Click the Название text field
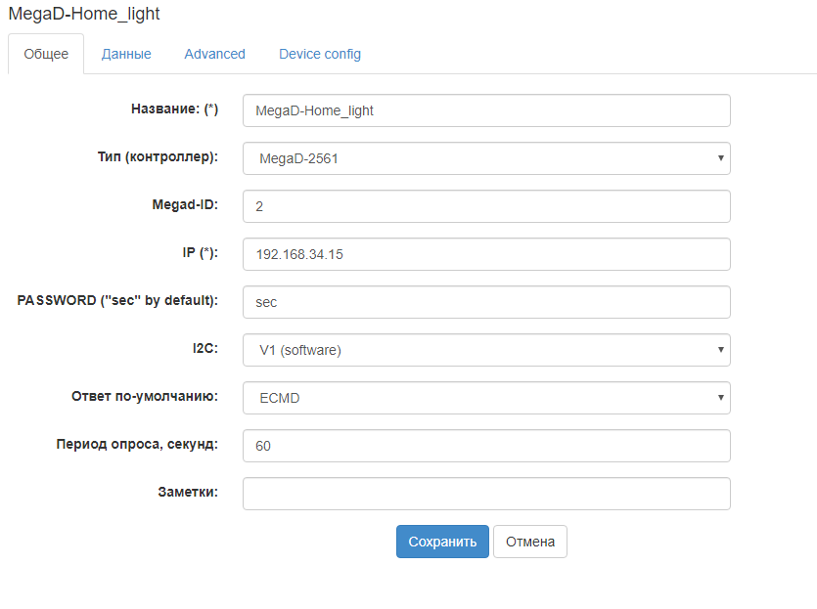The height and width of the screenshot is (609, 817). 486,110
